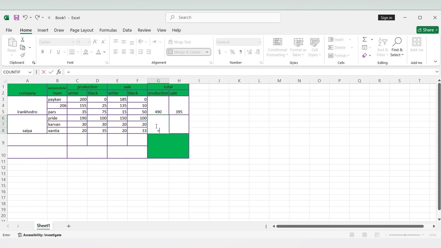Toggle Merge & Center
The width and height of the screenshot is (441, 248).
point(185,52)
